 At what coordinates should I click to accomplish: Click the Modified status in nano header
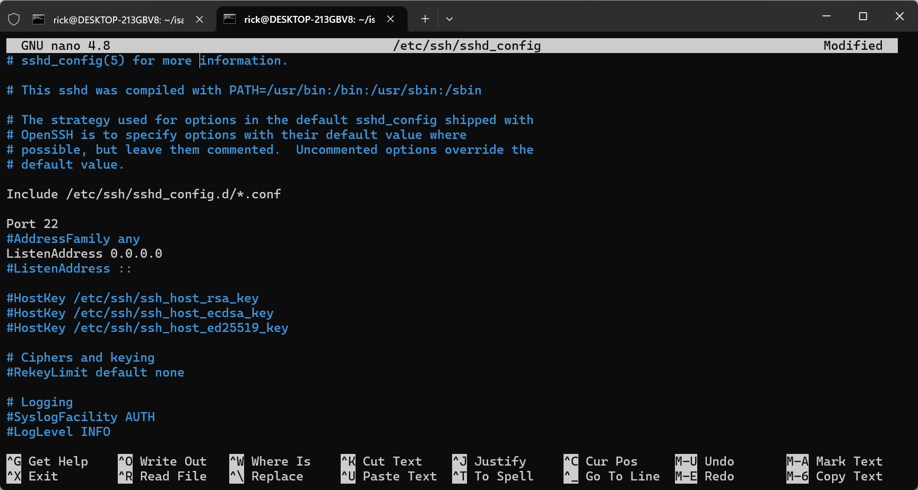(x=852, y=46)
